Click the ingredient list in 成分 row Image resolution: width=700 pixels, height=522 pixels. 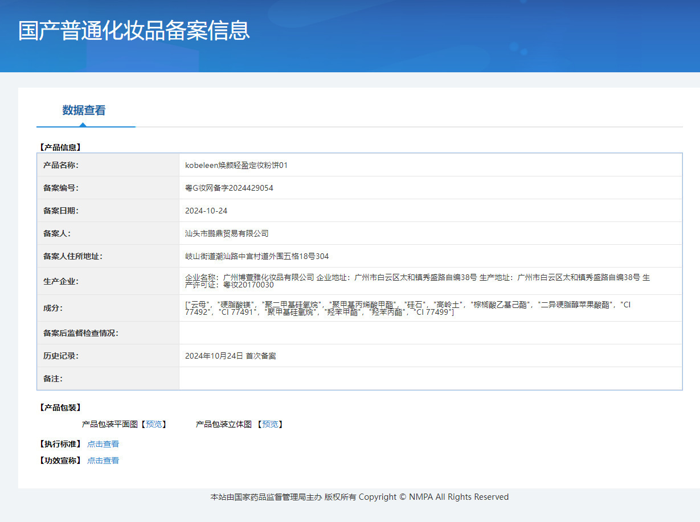[407, 308]
